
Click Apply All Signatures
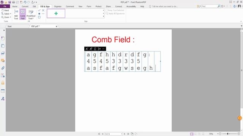115,14
